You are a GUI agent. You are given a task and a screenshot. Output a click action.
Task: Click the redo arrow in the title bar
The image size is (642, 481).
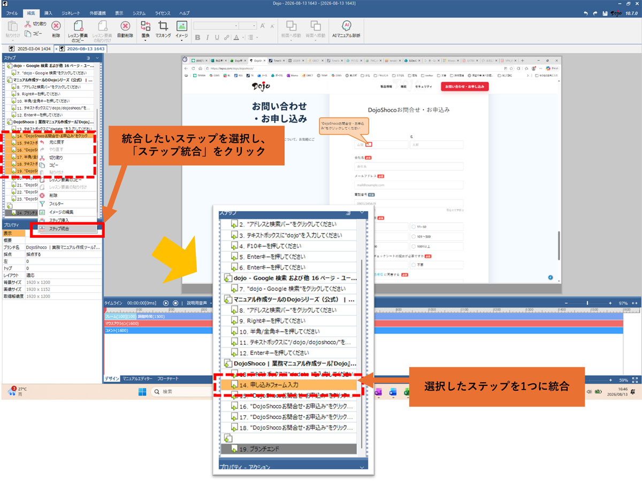coord(595,13)
